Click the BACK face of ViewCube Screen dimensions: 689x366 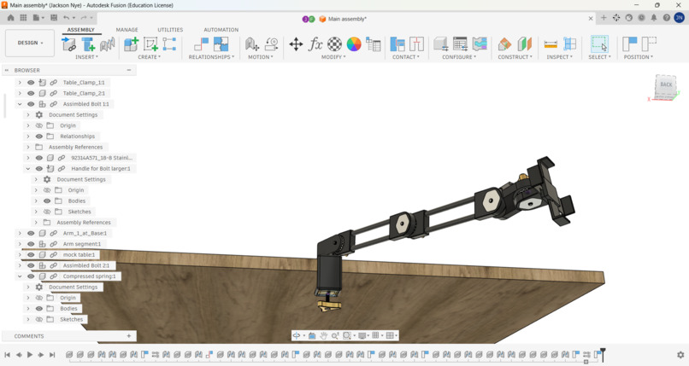666,84
